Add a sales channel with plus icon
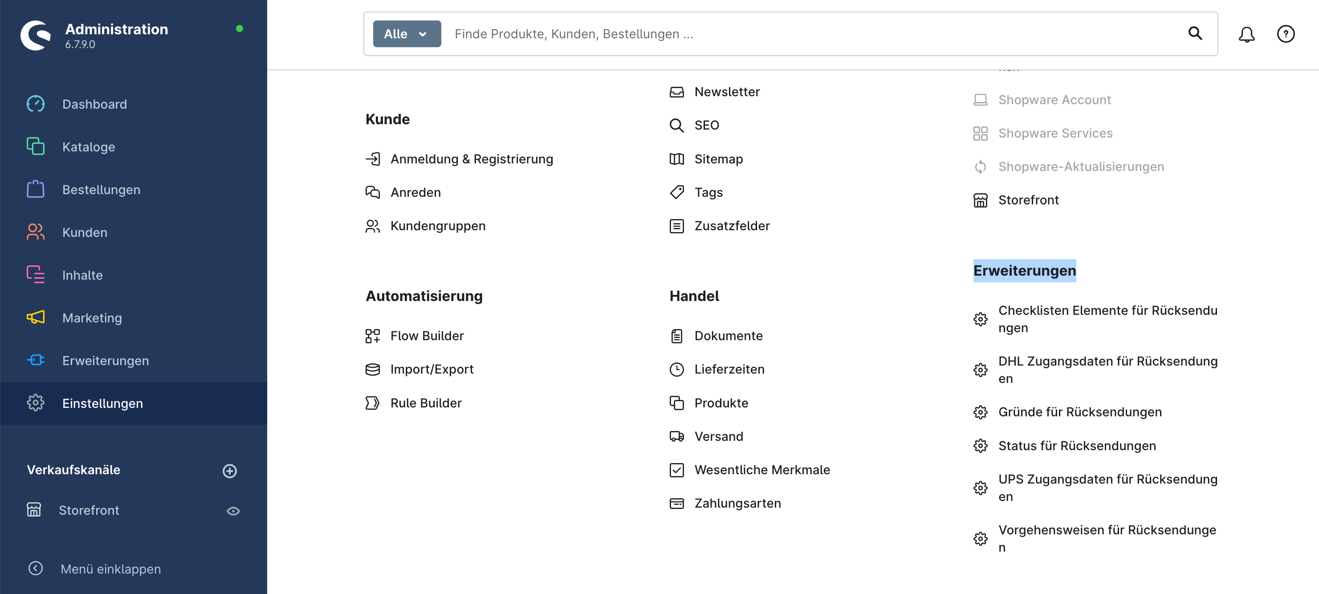 230,471
